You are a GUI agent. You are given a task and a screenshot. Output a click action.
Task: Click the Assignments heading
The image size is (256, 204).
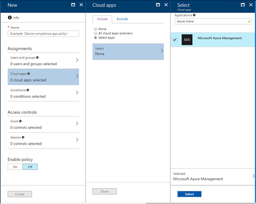(x=20, y=49)
